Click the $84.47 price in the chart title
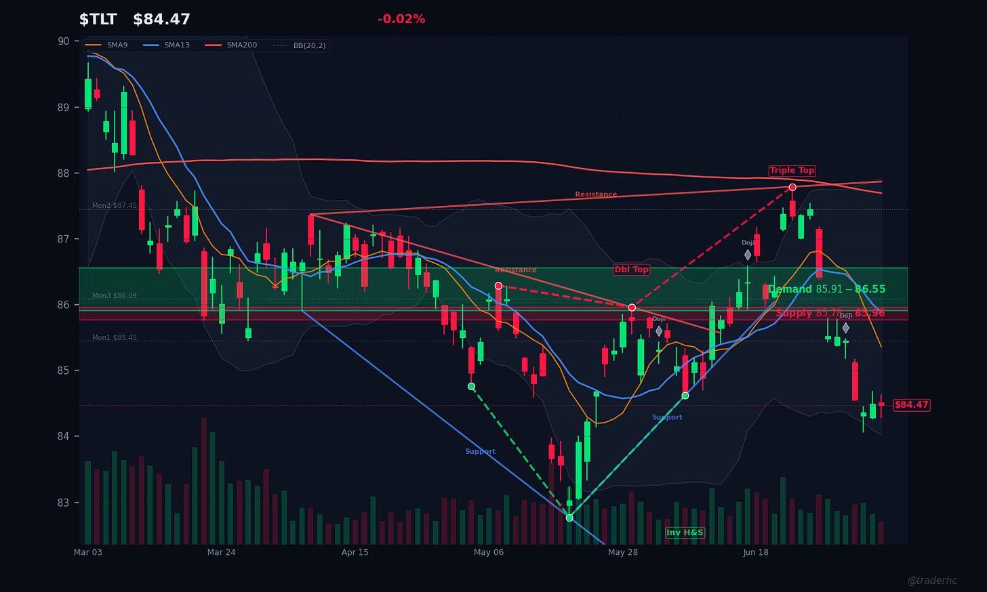 161,20
